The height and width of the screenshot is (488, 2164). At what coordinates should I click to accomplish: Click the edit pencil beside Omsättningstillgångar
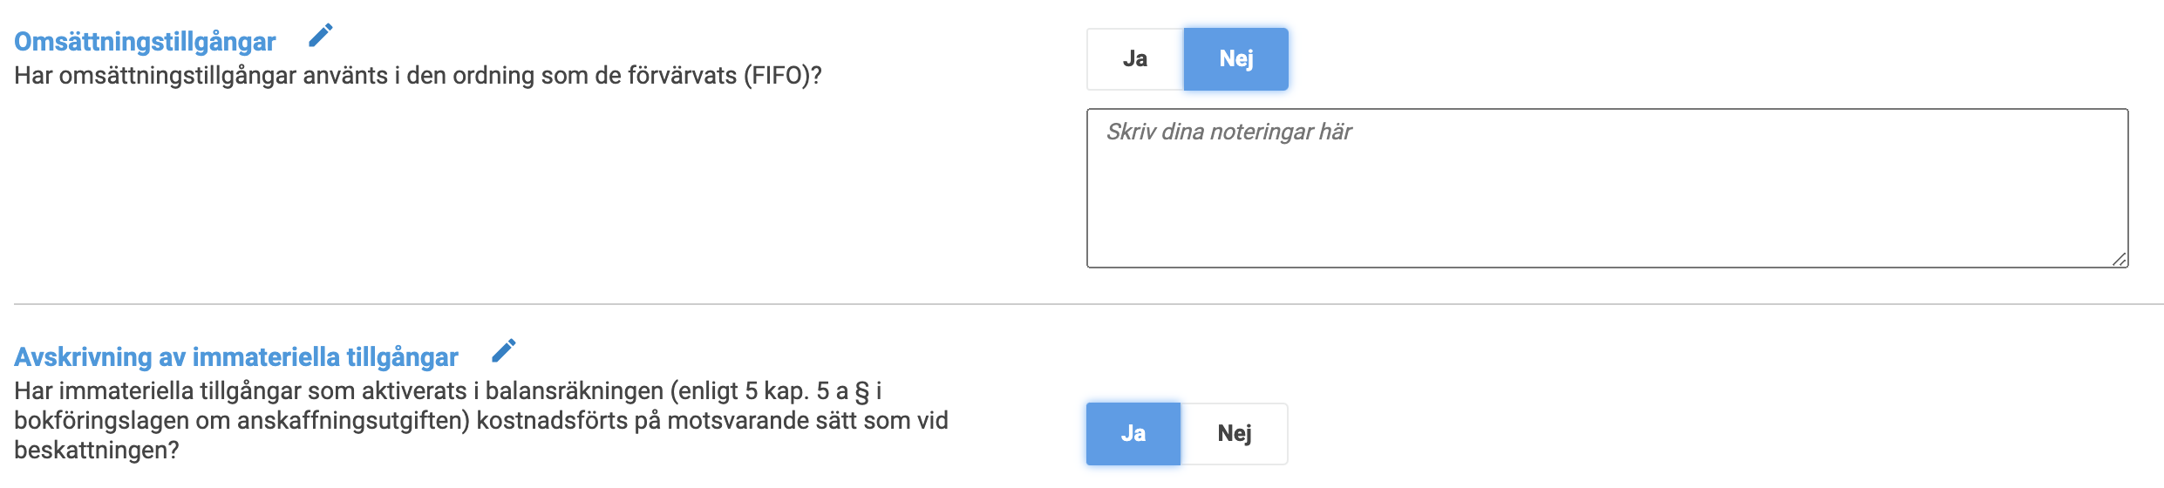[321, 36]
